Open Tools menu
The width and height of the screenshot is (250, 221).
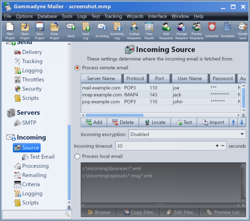click(x=67, y=16)
